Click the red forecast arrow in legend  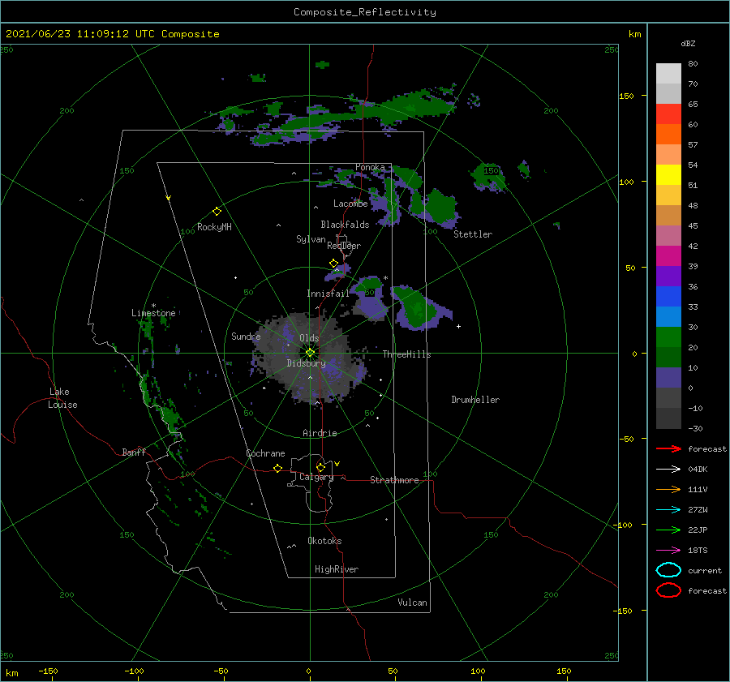click(668, 448)
